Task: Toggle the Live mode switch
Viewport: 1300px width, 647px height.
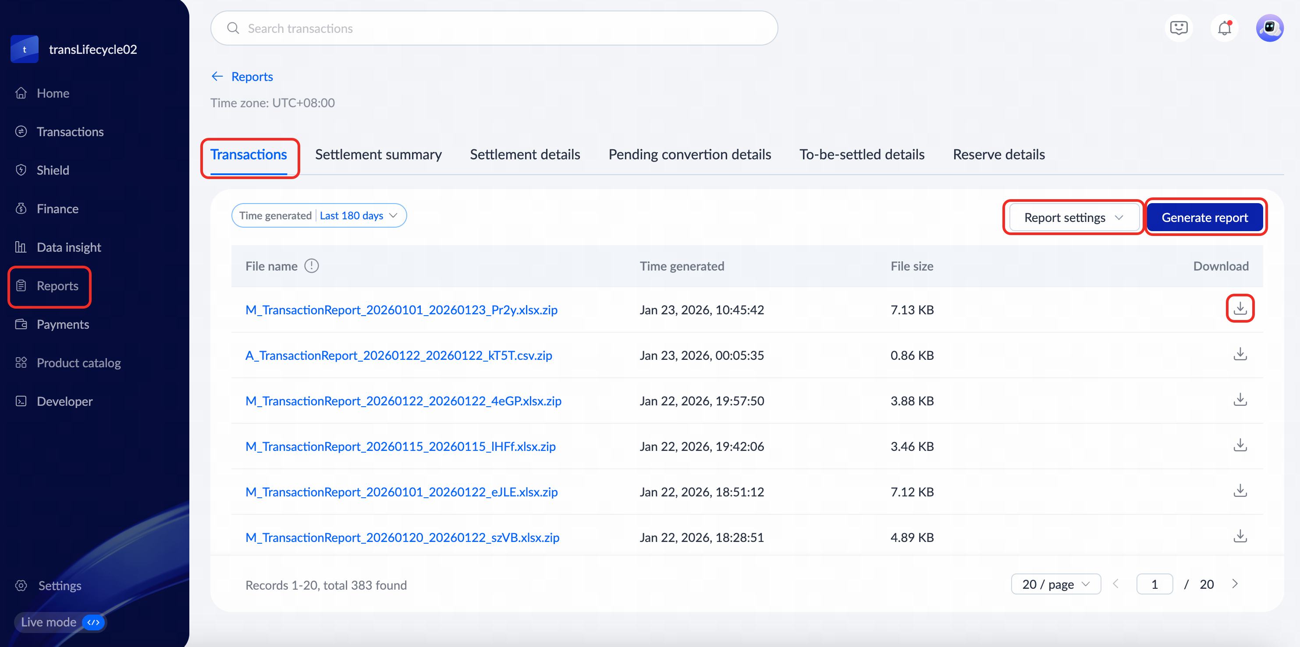Action: 93,622
